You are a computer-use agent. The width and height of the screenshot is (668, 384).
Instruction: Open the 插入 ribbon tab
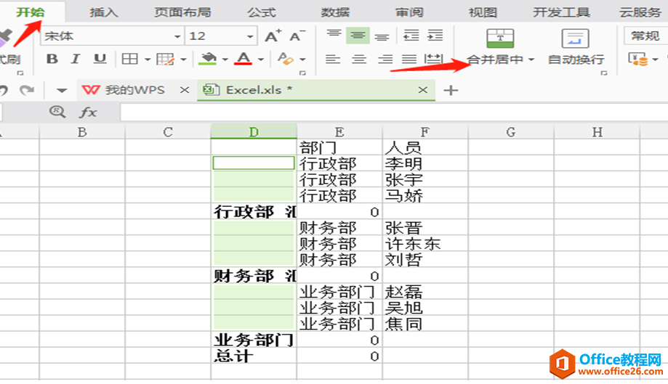click(x=103, y=12)
